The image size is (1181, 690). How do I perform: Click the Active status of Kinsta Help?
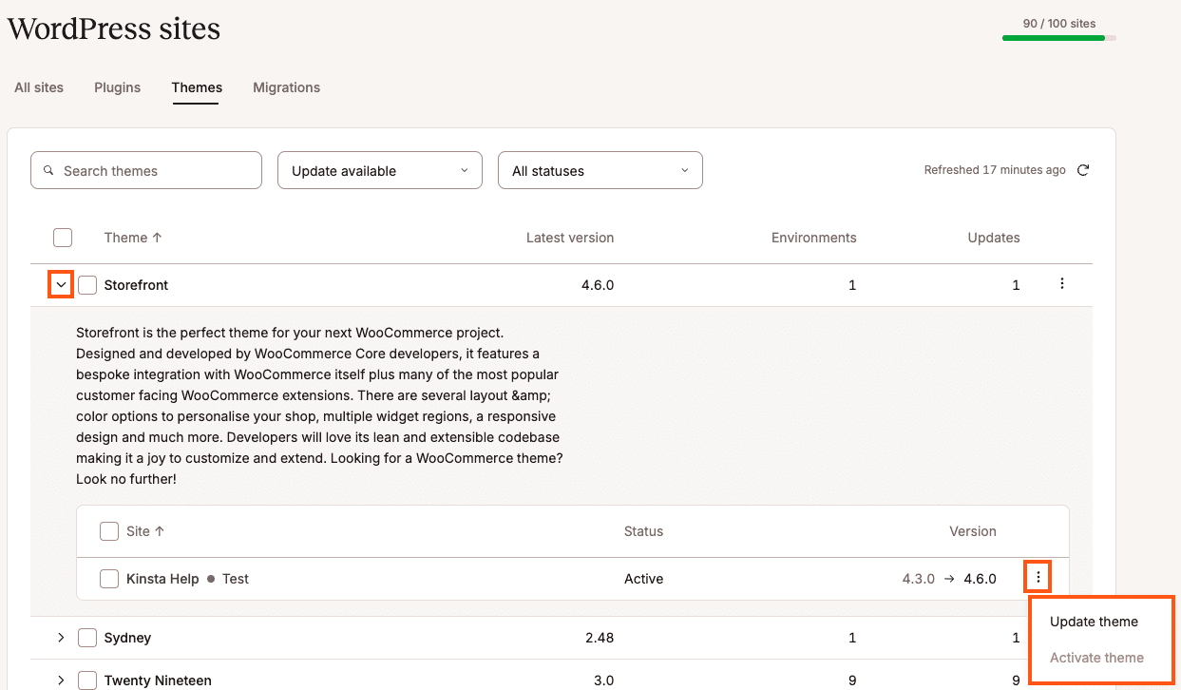(643, 579)
